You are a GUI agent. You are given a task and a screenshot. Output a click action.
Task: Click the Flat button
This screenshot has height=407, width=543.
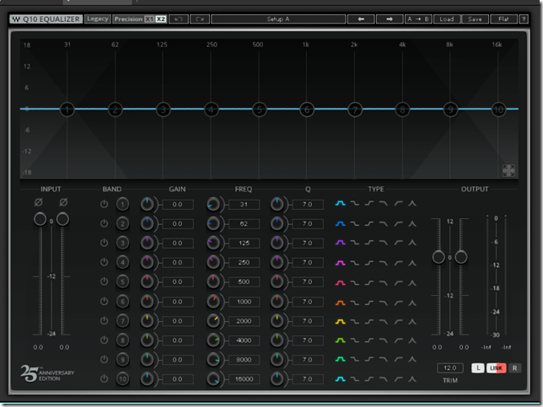click(503, 19)
